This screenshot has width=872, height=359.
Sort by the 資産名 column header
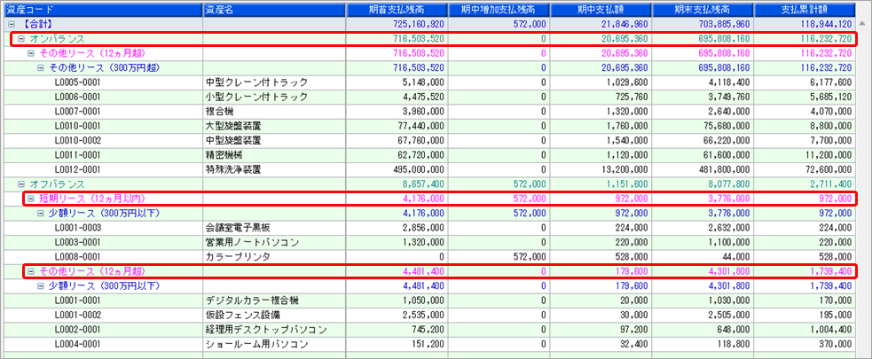click(274, 10)
